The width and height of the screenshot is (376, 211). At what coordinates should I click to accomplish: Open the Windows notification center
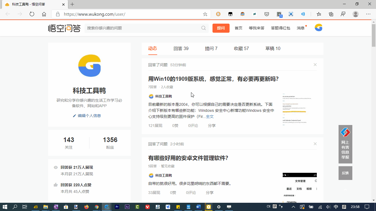point(367,207)
